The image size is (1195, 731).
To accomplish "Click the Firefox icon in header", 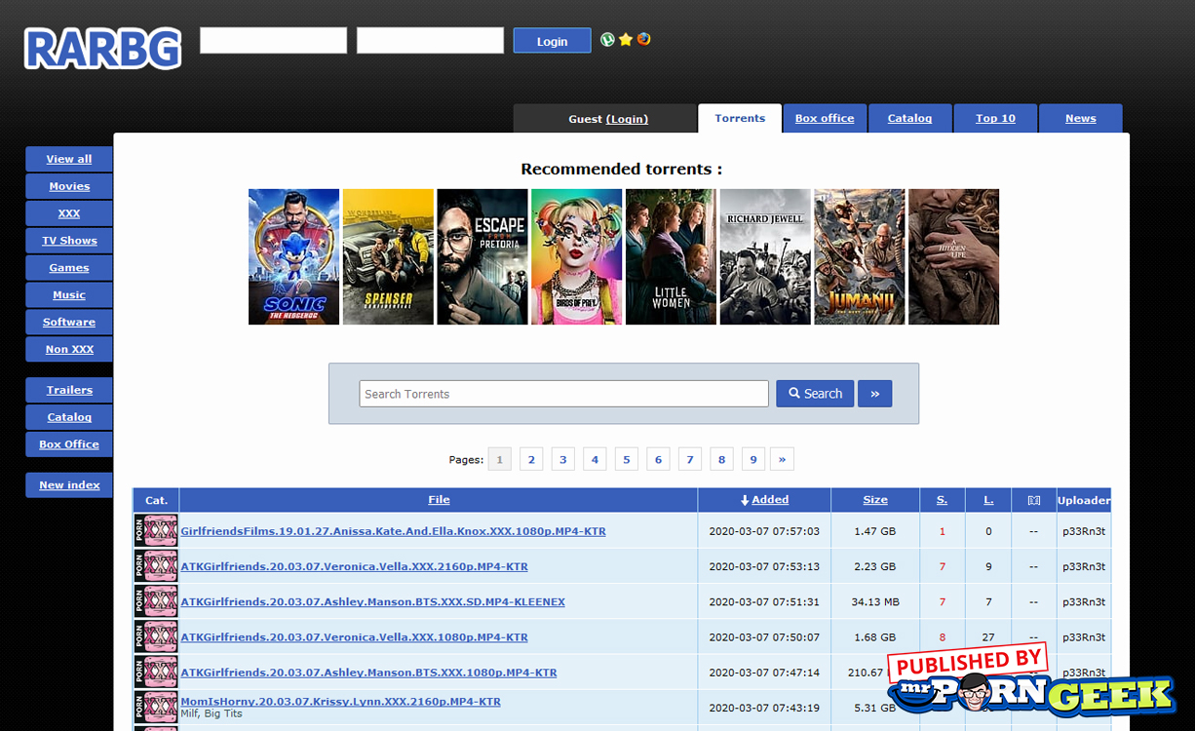I will click(643, 40).
